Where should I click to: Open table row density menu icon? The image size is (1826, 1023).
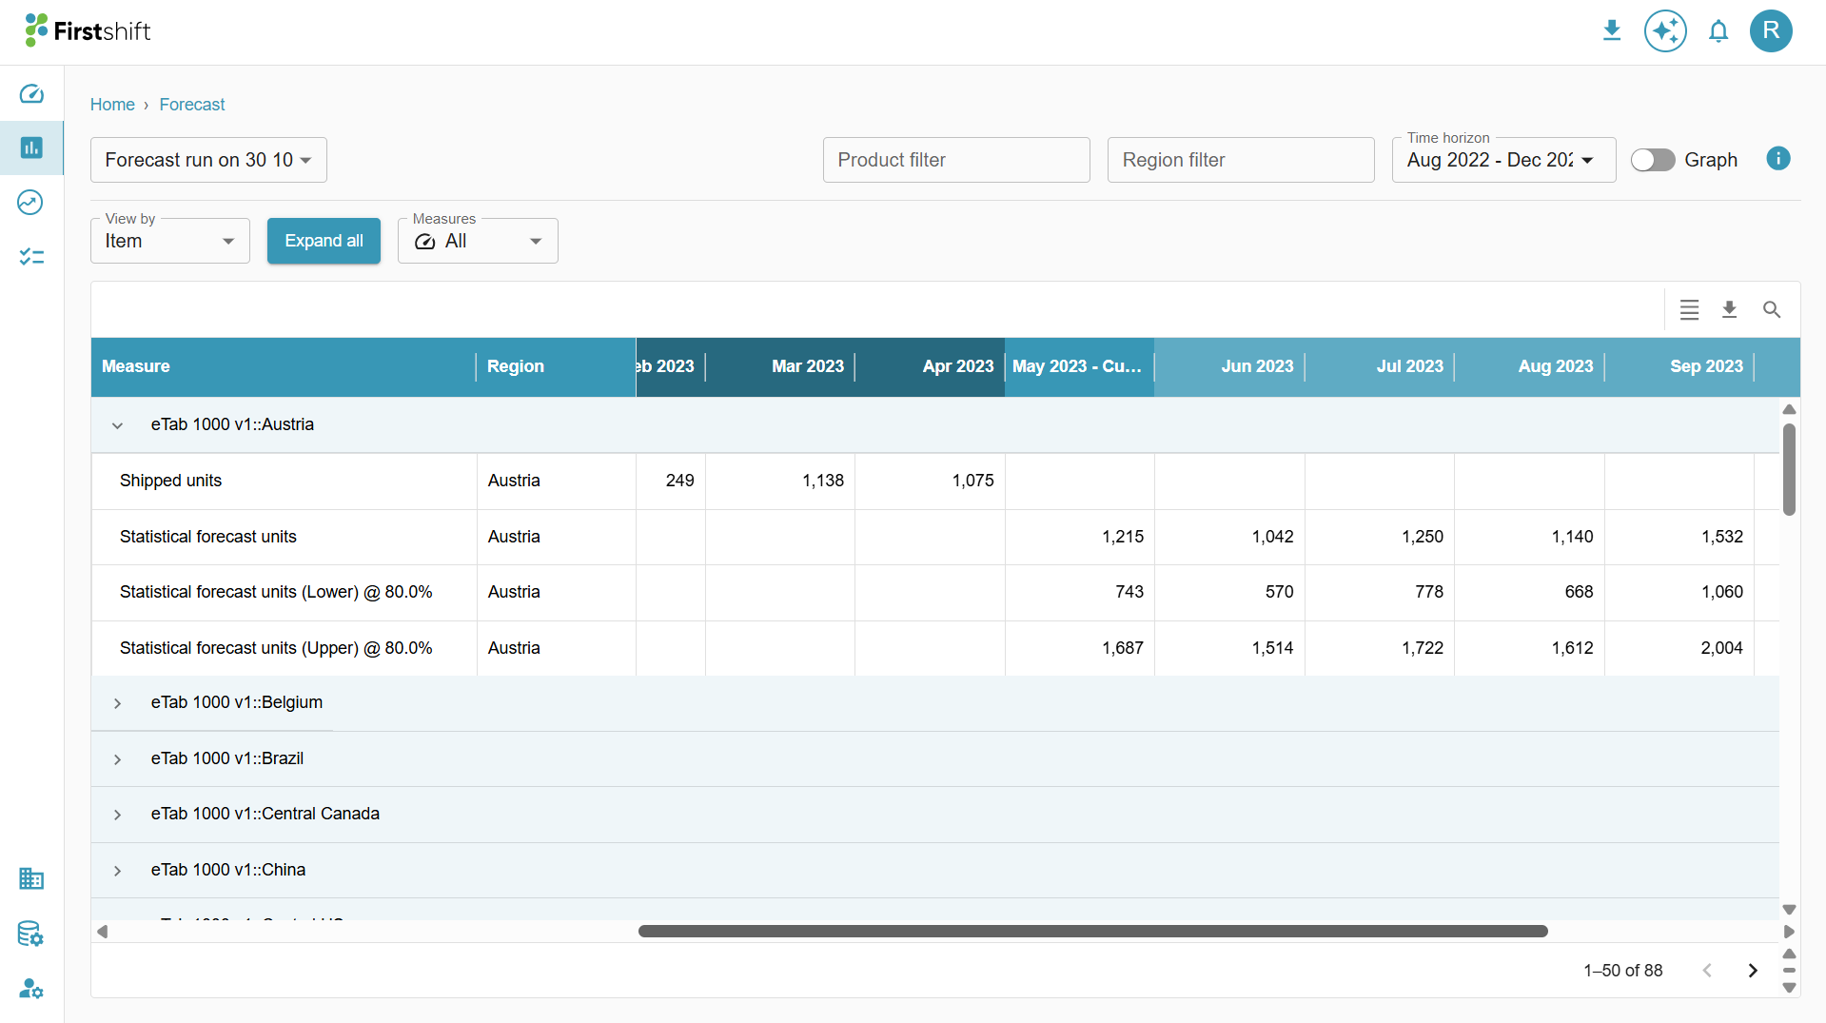tap(1689, 309)
